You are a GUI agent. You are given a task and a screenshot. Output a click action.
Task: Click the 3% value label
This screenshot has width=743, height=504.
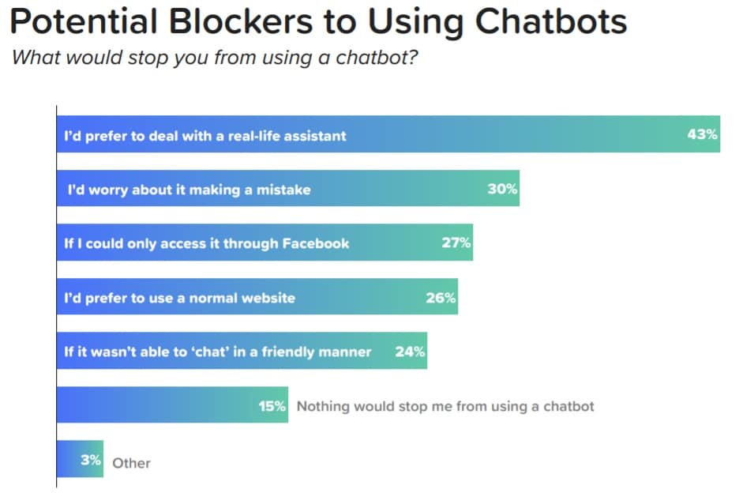(91, 460)
